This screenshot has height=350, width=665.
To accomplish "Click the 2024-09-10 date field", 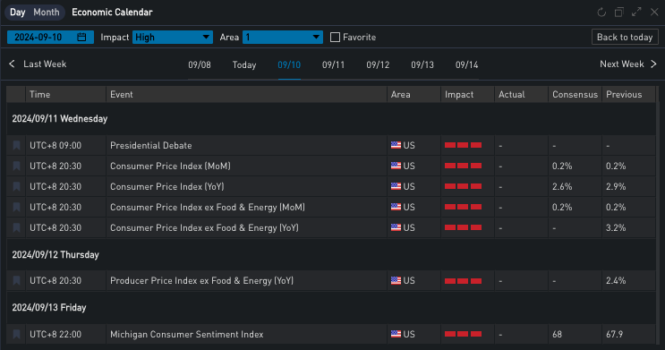I will [50, 38].
